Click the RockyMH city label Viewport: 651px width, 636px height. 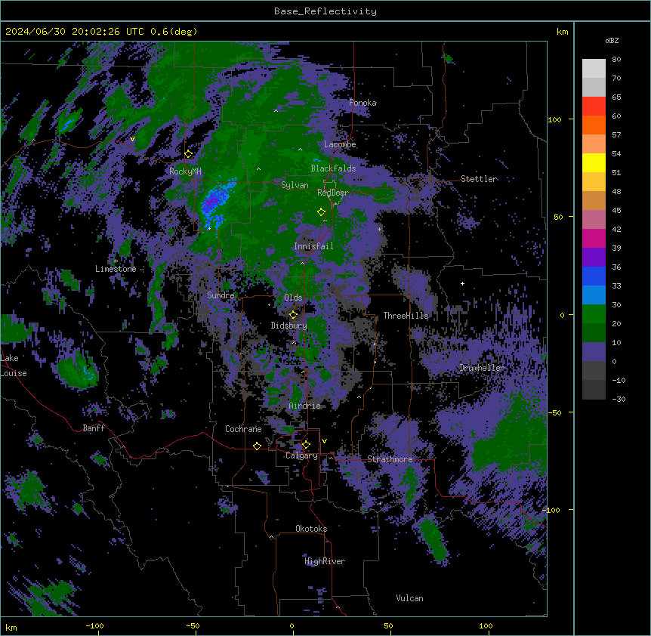[x=185, y=171]
